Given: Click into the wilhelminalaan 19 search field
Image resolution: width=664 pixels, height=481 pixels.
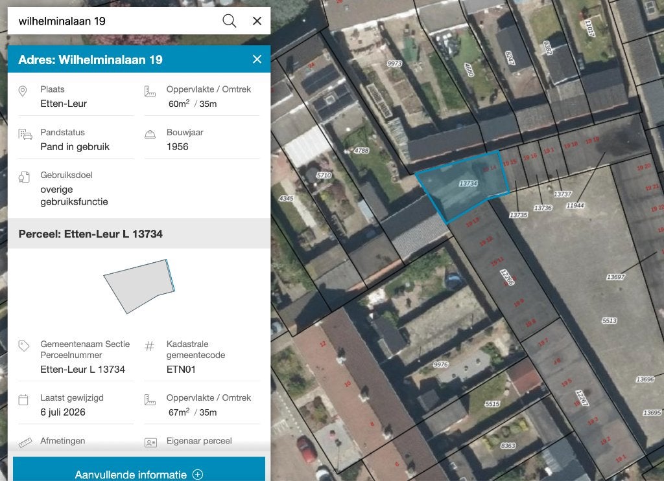Looking at the screenshot, I should [114, 21].
